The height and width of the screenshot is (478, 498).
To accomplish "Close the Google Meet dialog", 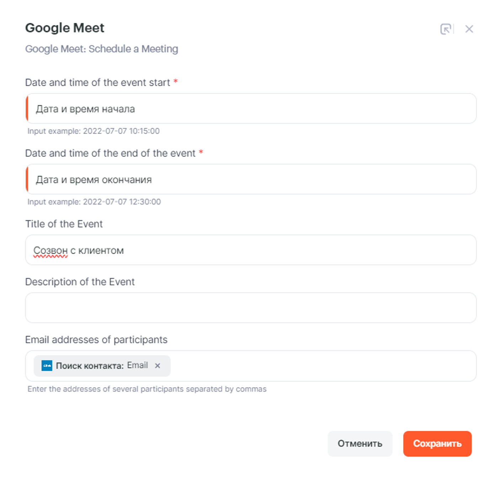I will (x=469, y=29).
